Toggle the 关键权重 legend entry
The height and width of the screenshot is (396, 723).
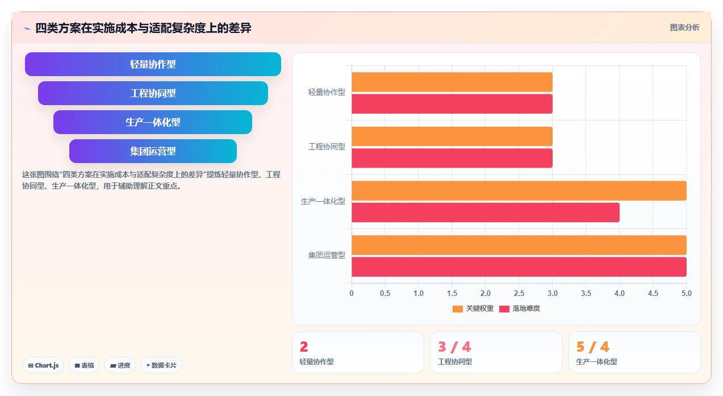click(473, 309)
